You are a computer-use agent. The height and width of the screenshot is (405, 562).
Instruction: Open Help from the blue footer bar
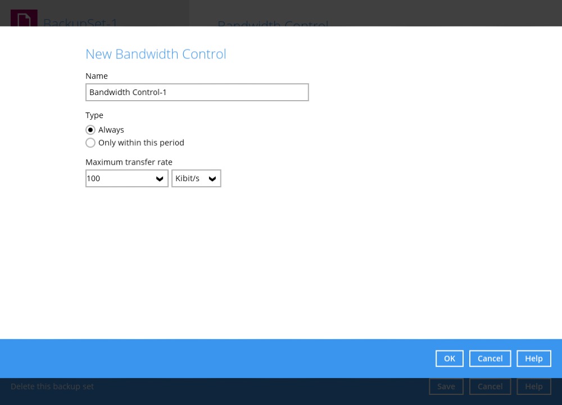533,358
